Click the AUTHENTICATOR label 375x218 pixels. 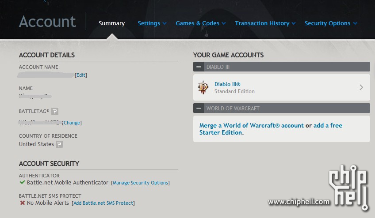[39, 176]
